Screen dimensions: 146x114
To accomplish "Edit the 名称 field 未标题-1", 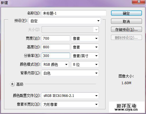I will click(74, 13).
